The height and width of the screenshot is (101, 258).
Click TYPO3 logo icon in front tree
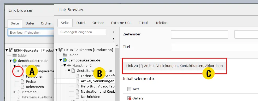pos(61,50)
